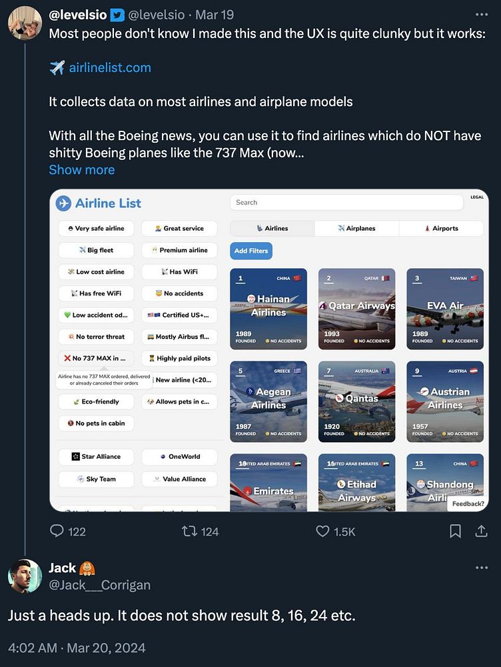Open the @Jack__Corrigan handle link

[x=99, y=585]
